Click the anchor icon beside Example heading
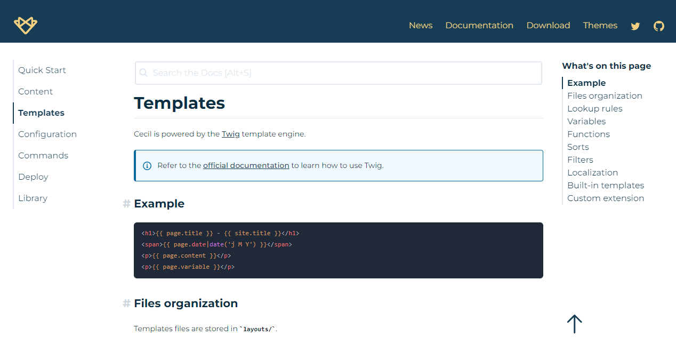The image size is (676, 344). [x=126, y=204]
